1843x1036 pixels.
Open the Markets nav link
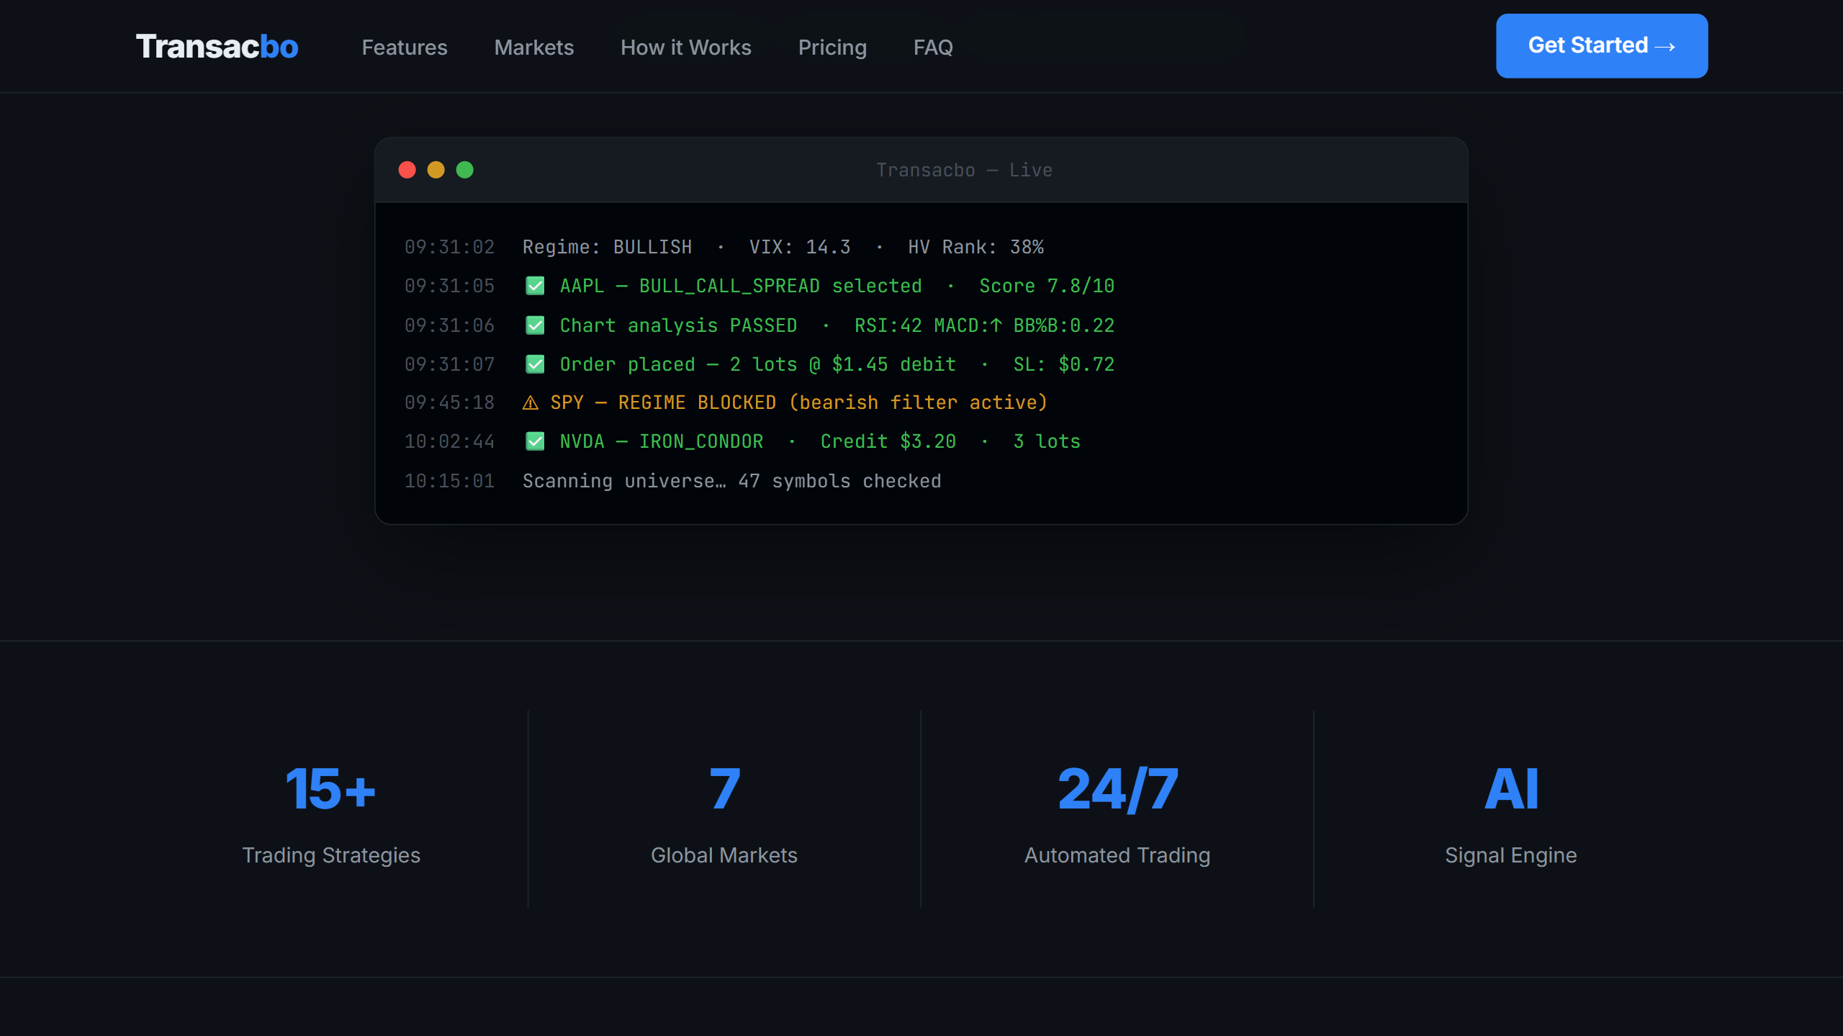click(534, 48)
